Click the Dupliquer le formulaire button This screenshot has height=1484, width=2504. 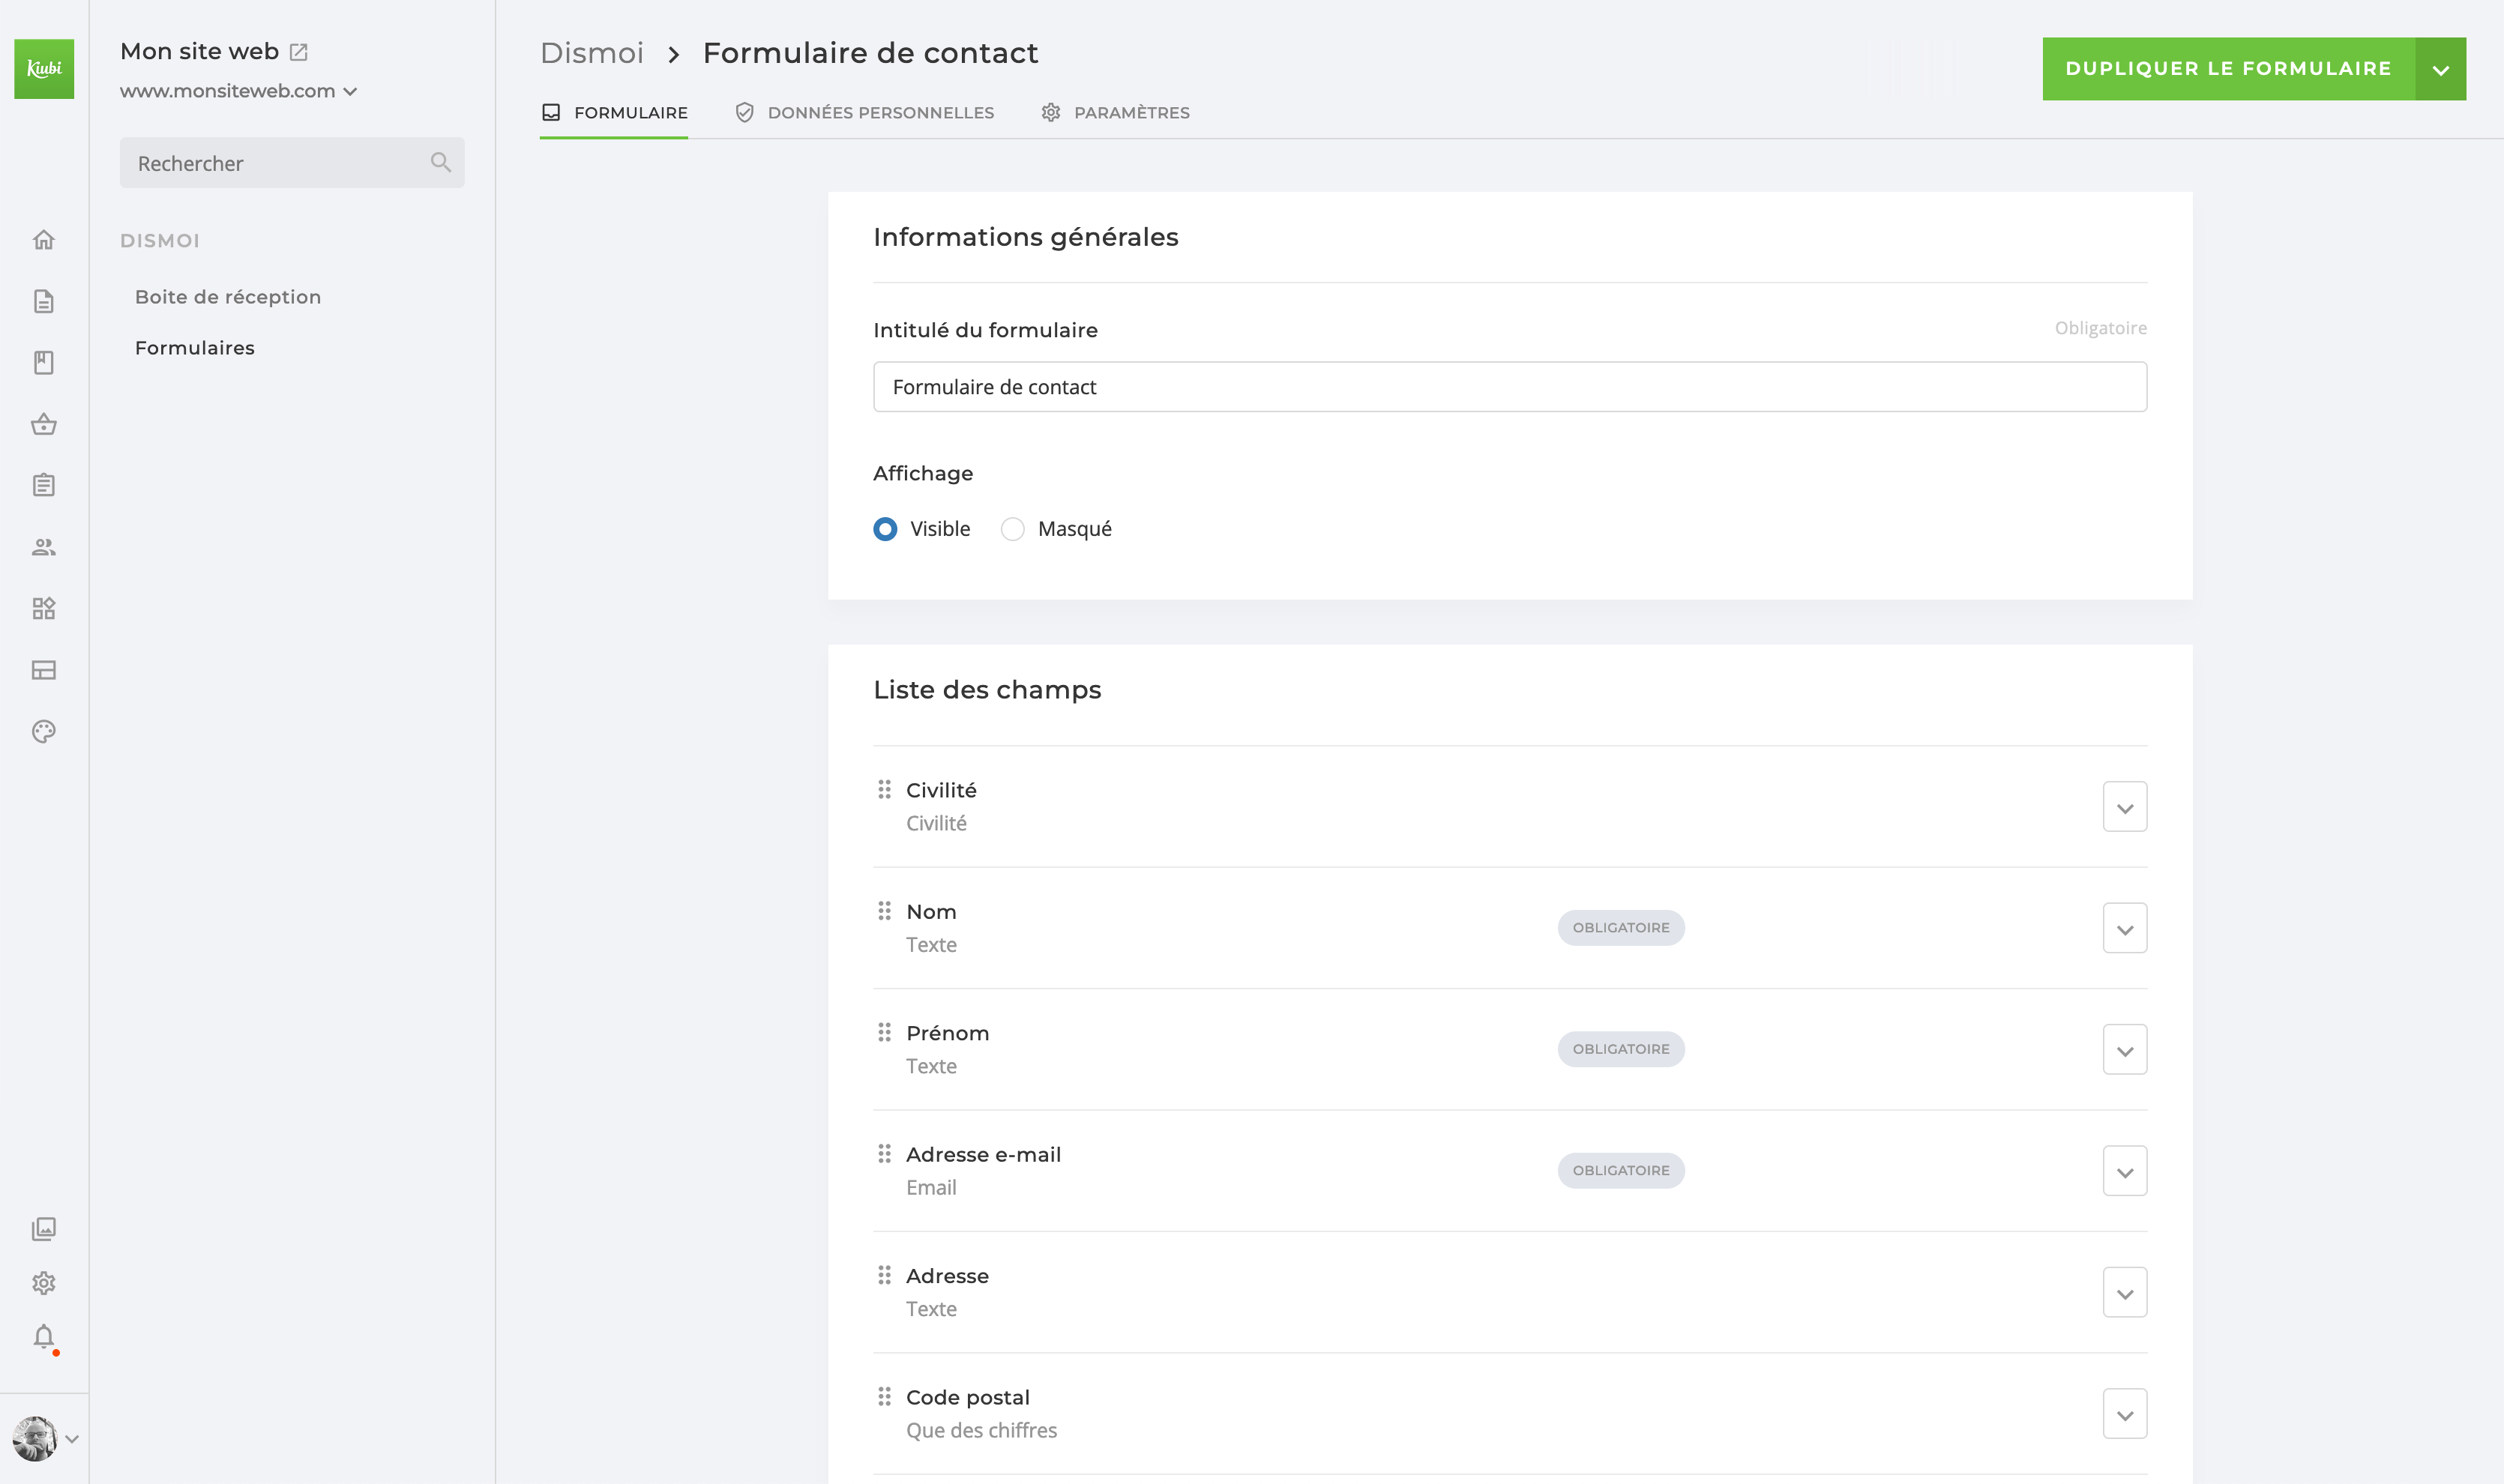[x=2229, y=69]
